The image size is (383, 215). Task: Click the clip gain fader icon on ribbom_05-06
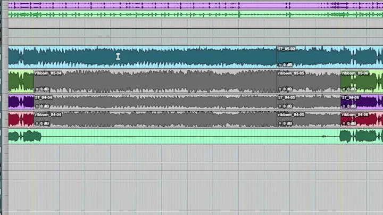[x=344, y=89]
